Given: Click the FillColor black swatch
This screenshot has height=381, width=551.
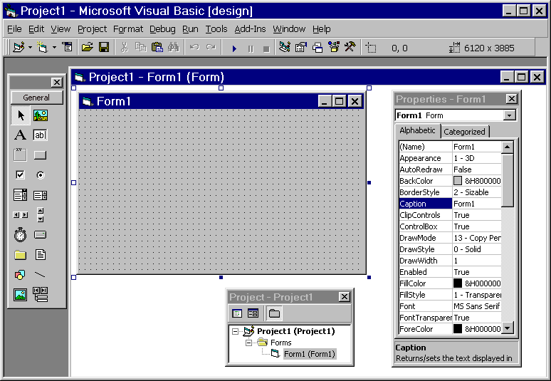Looking at the screenshot, I should 458,283.
